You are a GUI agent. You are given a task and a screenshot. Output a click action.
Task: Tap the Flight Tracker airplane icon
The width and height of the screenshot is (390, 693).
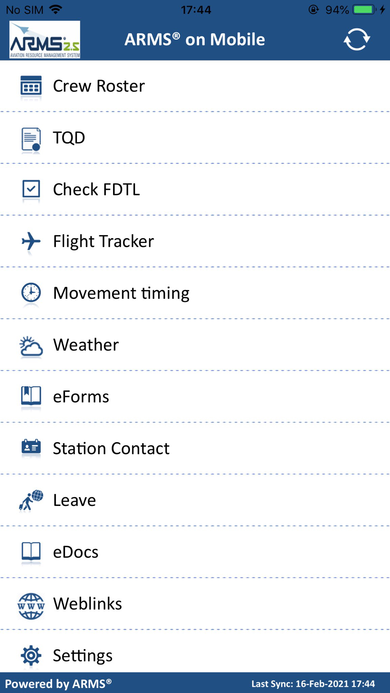coord(31,241)
